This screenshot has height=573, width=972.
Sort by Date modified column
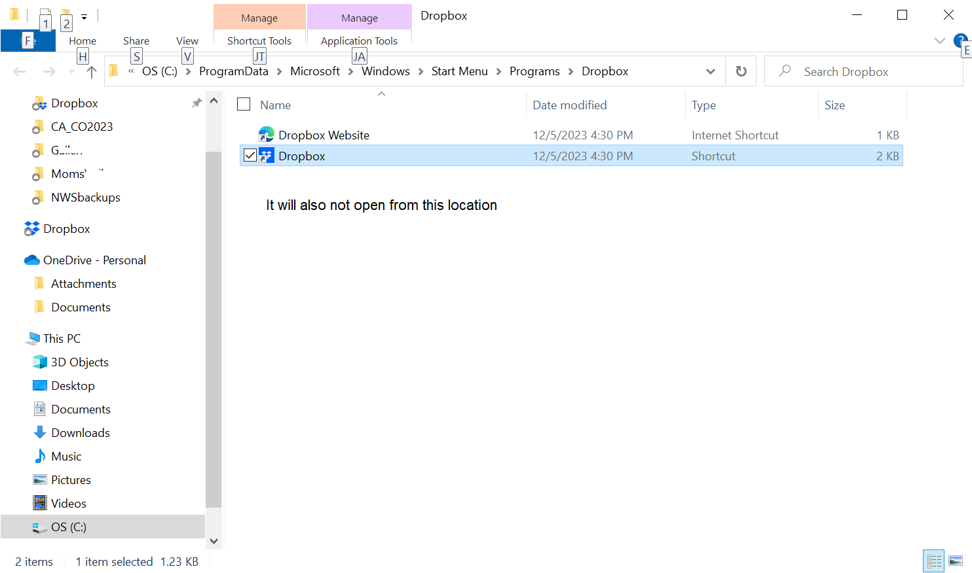pos(570,105)
